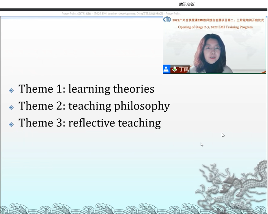Select the Theme 2: teaching philosophy line
This screenshot has width=268, height=214.
(94, 106)
